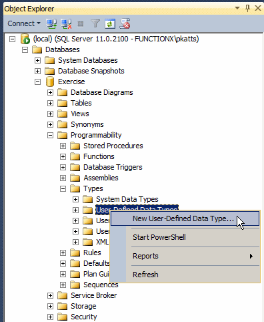Select the Synonyms tree label
The height and width of the screenshot is (322, 264).
click(87, 124)
